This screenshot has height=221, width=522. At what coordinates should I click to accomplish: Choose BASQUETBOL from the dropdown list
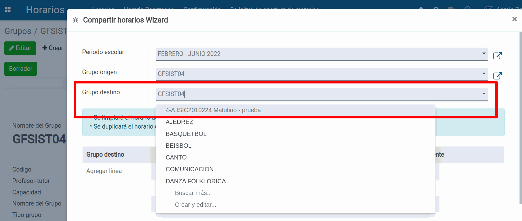tap(186, 134)
